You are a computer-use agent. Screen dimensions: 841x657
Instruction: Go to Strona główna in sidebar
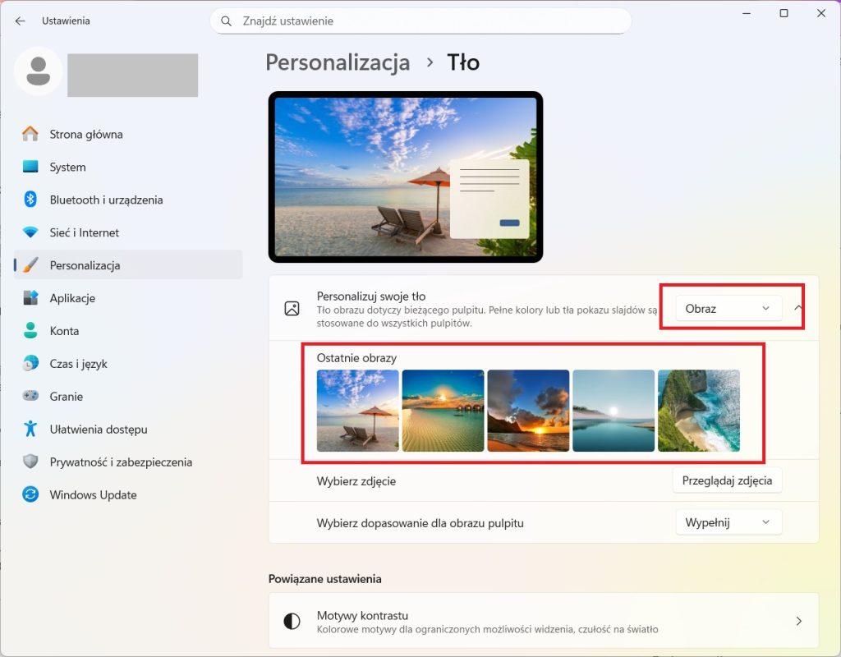85,134
